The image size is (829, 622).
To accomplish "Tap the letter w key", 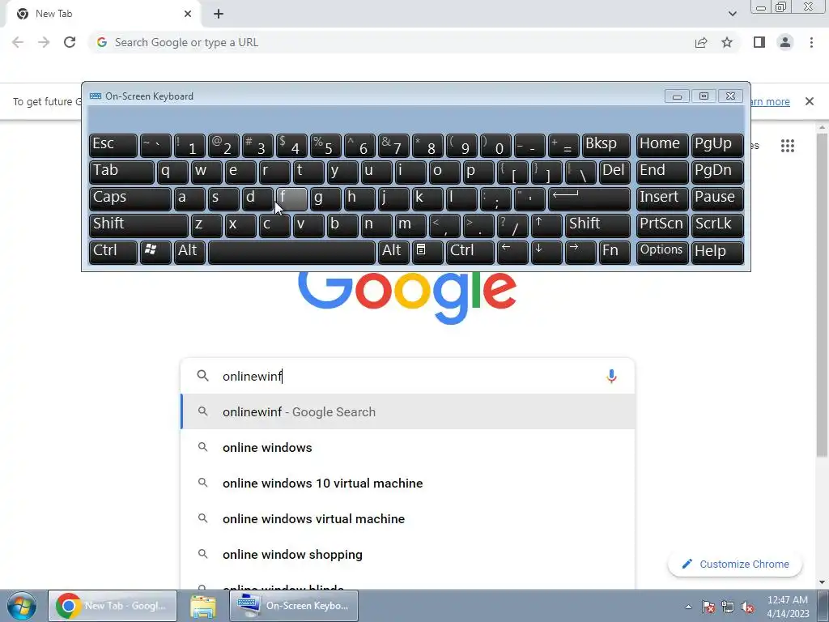I will pyautogui.click(x=206, y=172).
